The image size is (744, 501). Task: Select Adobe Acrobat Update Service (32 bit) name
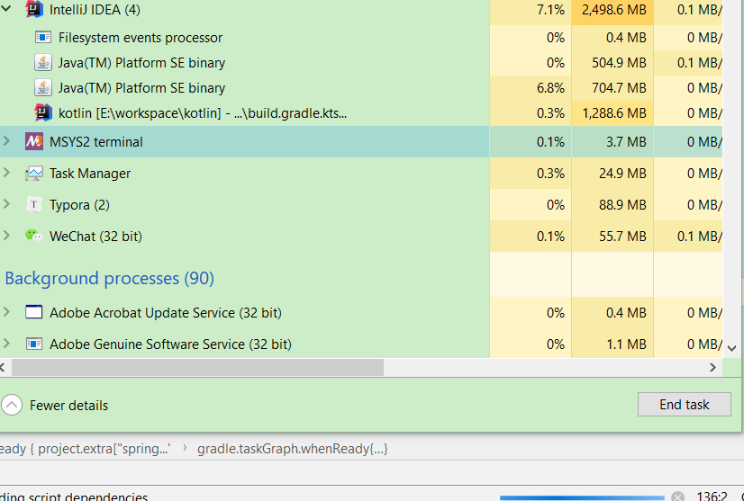166,313
